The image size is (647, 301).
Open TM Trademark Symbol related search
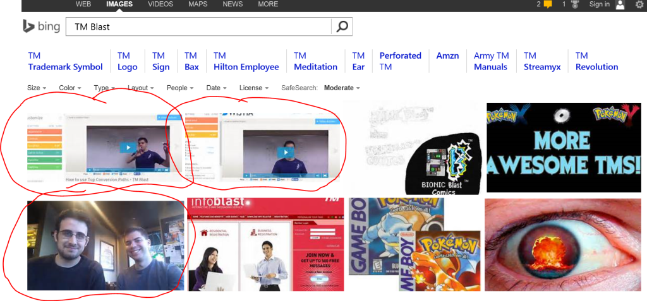(x=65, y=61)
